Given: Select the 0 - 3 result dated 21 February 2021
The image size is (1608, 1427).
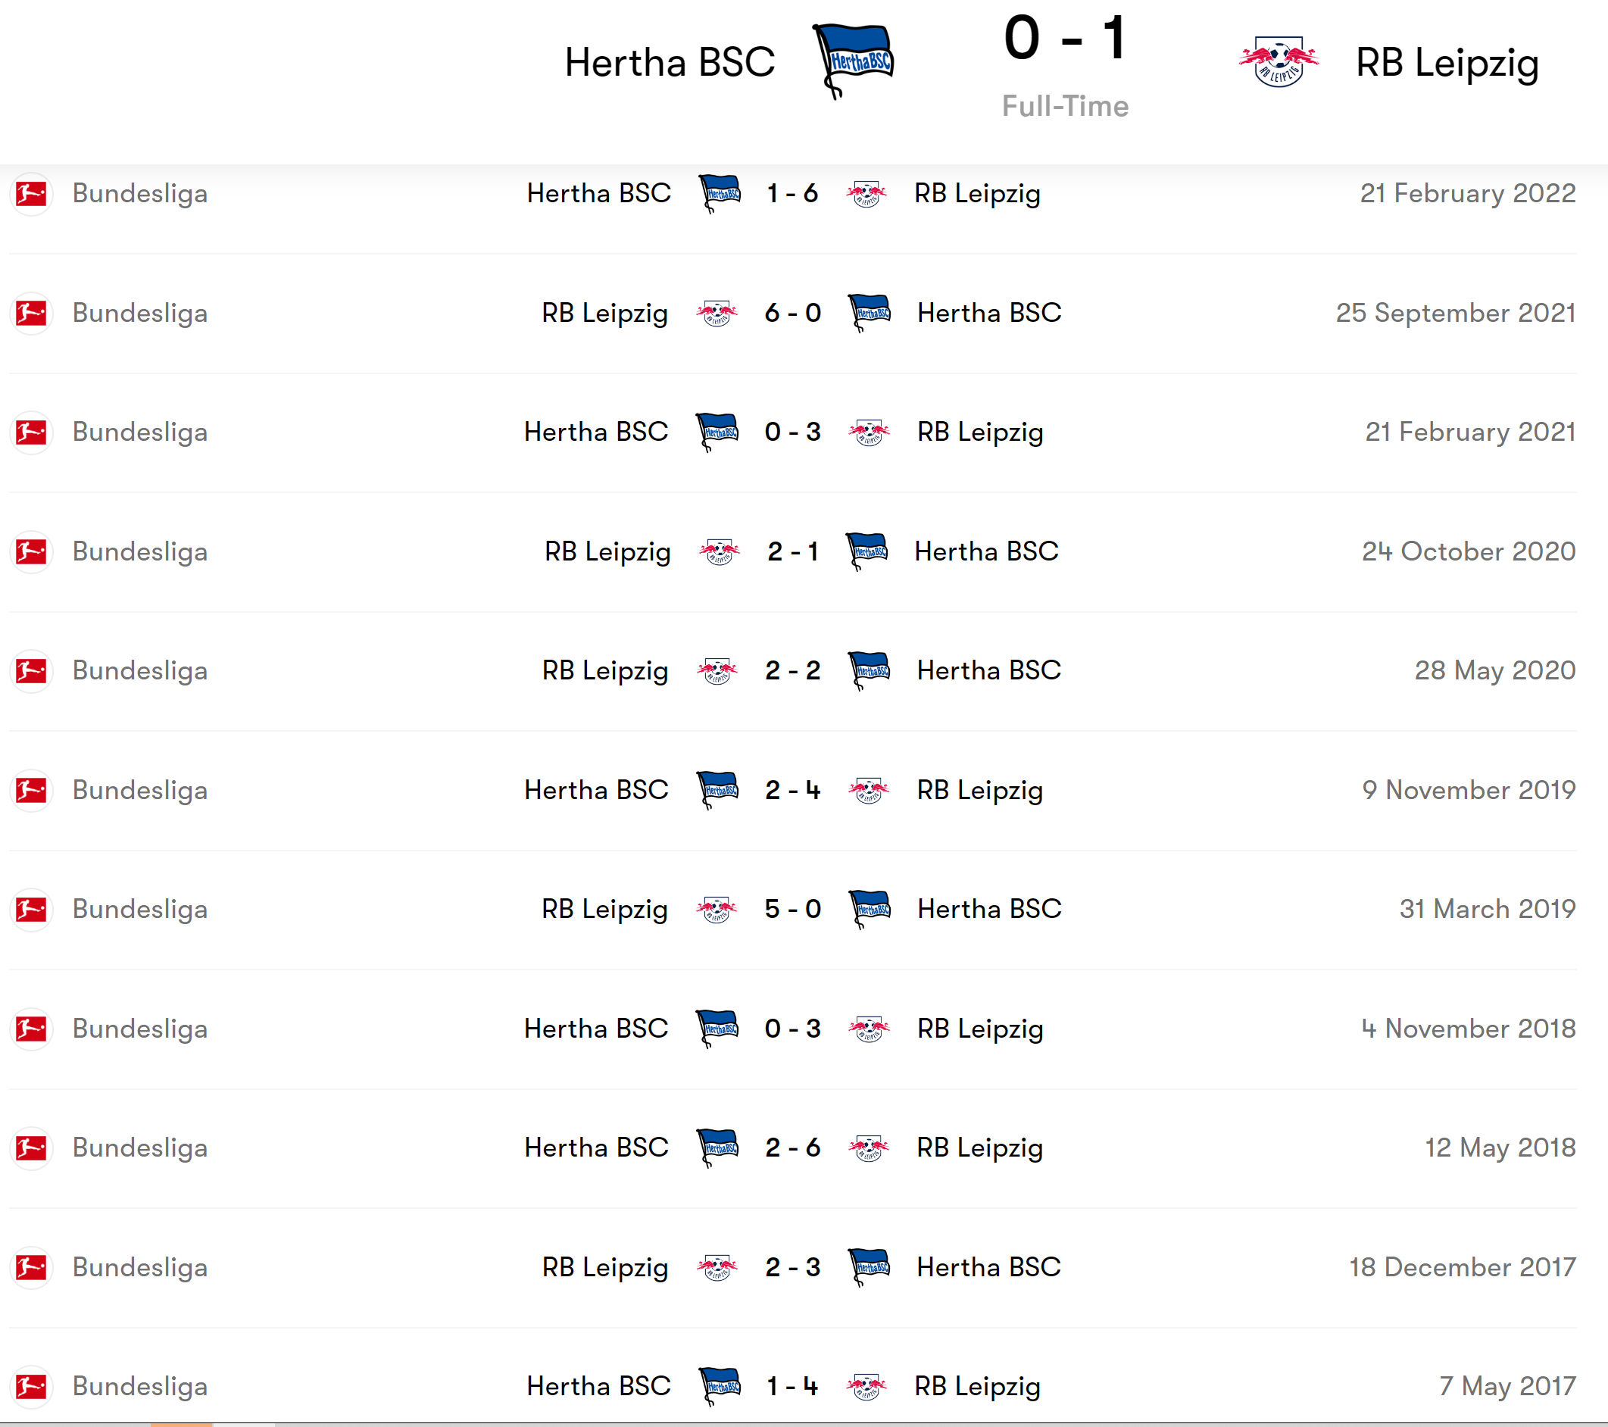Looking at the screenshot, I should 792,432.
